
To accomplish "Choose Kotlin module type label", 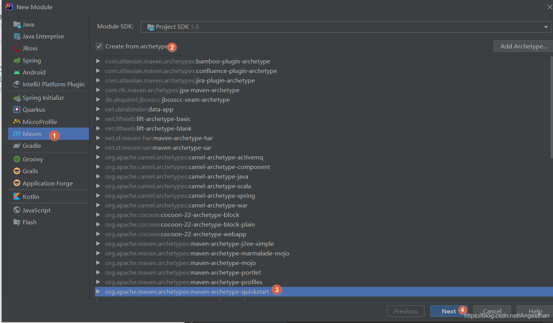I will 31,197.
